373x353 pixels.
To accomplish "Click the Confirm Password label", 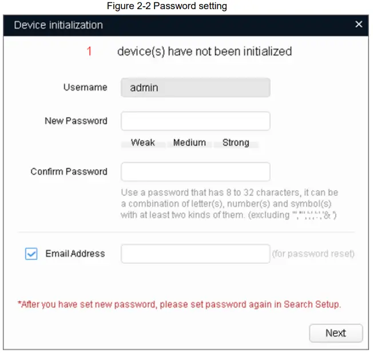I will [x=69, y=171].
